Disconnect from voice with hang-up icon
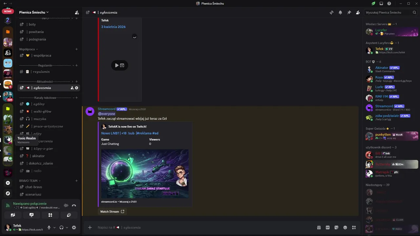Viewport: 420px width, 236px height. (x=74, y=206)
